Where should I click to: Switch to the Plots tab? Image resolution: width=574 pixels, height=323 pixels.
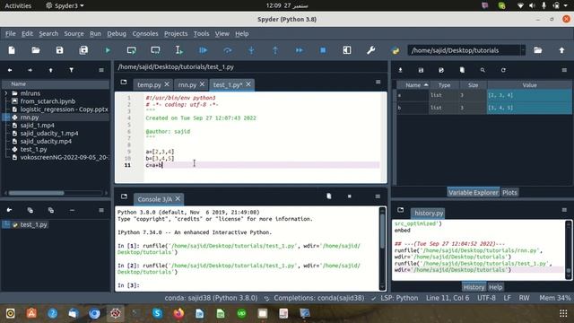[x=509, y=192]
